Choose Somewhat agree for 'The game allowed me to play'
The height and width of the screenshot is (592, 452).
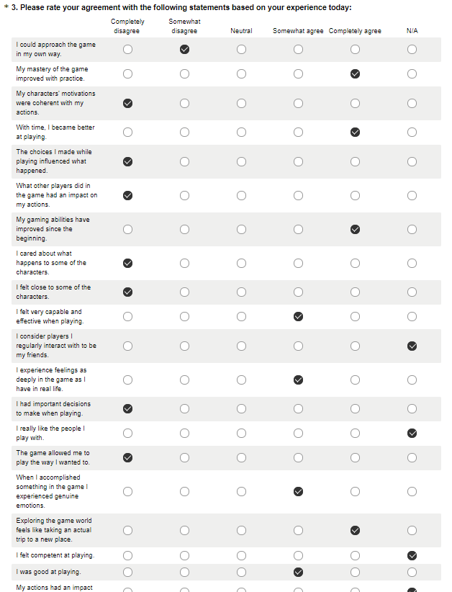tap(298, 457)
